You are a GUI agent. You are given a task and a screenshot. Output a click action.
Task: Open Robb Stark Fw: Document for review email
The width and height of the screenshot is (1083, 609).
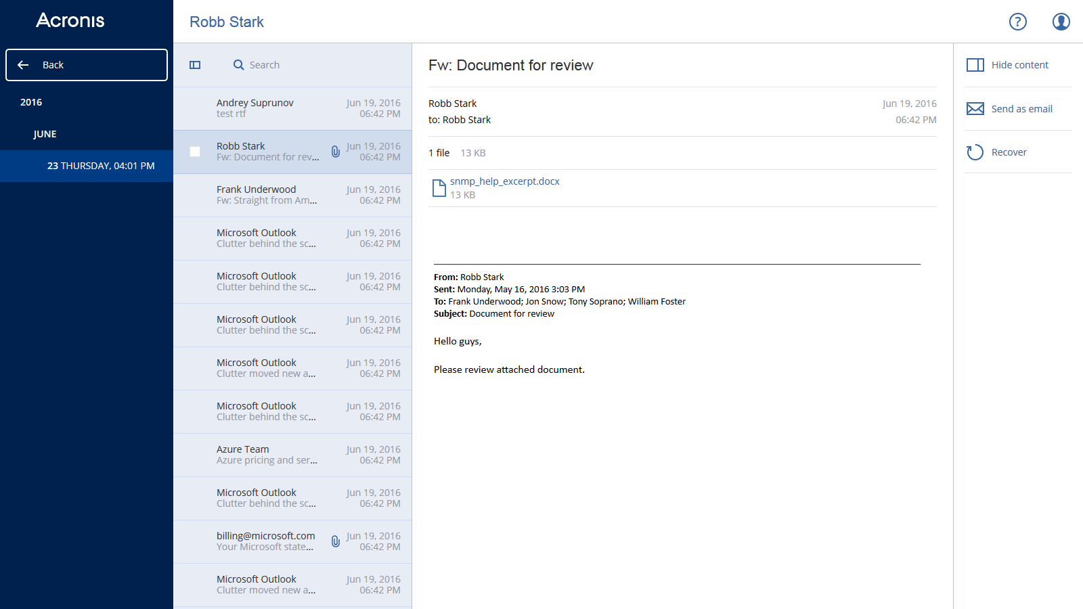[292, 152]
